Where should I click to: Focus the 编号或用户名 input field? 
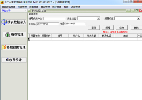[54, 19]
